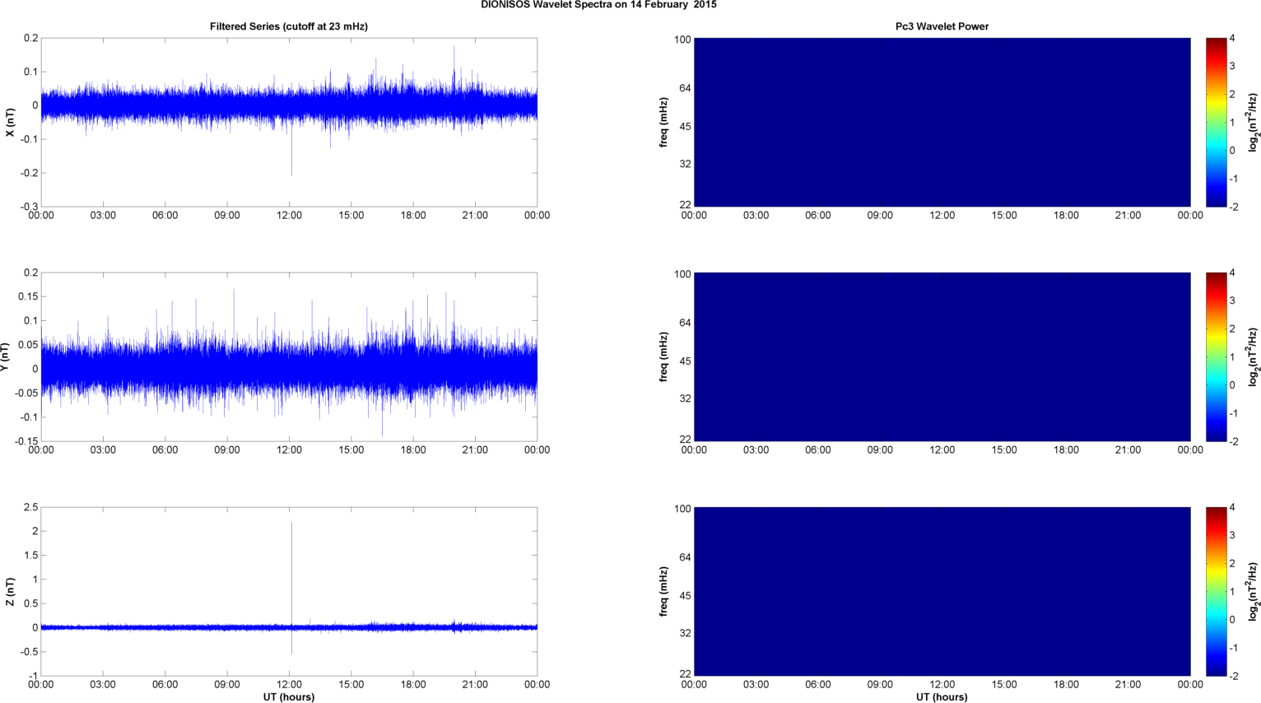Click 'UT (hours)' label under bottom wavelet plot

click(942, 697)
